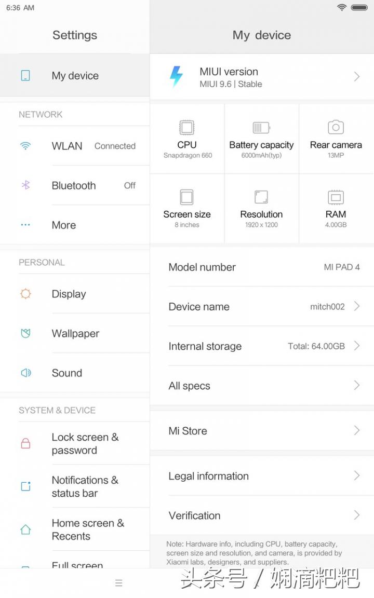Tap the Rear camera icon
The height and width of the screenshot is (598, 374).
(336, 127)
